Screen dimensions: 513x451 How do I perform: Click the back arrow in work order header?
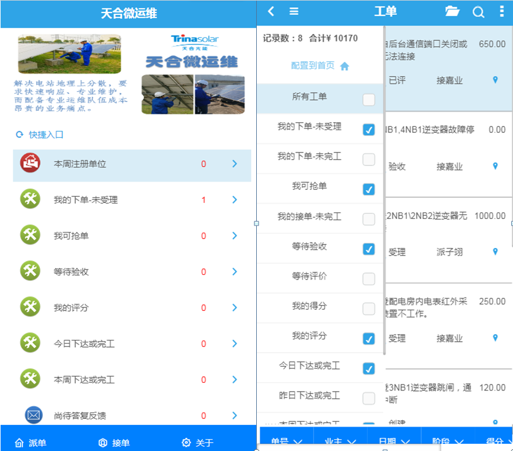click(x=271, y=11)
